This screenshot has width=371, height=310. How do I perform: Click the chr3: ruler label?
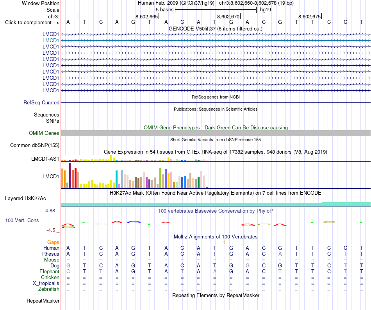click(54, 16)
